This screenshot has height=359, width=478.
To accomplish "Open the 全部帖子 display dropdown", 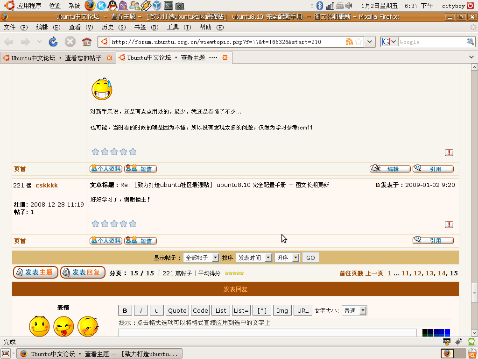I will coord(201,258).
